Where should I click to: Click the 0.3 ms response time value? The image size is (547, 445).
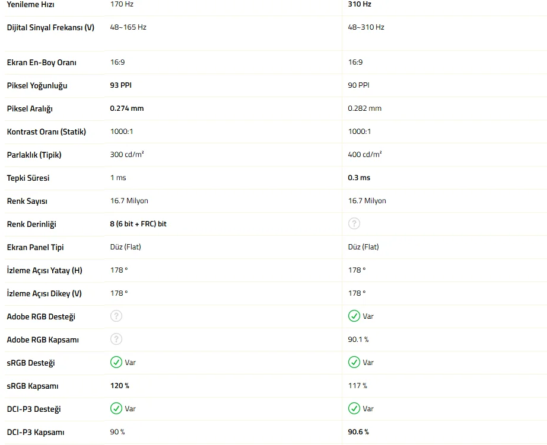(x=359, y=178)
